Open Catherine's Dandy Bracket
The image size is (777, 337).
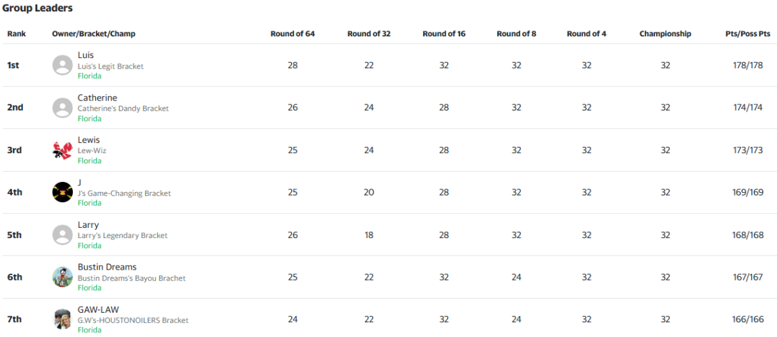123,109
